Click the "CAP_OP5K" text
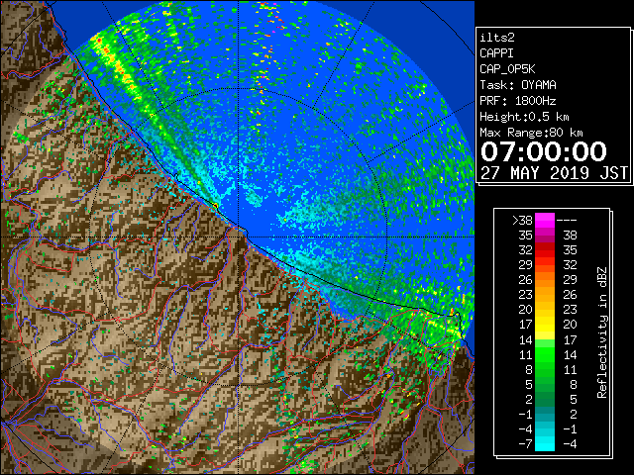Viewport: 634px width, 475px height. click(507, 69)
